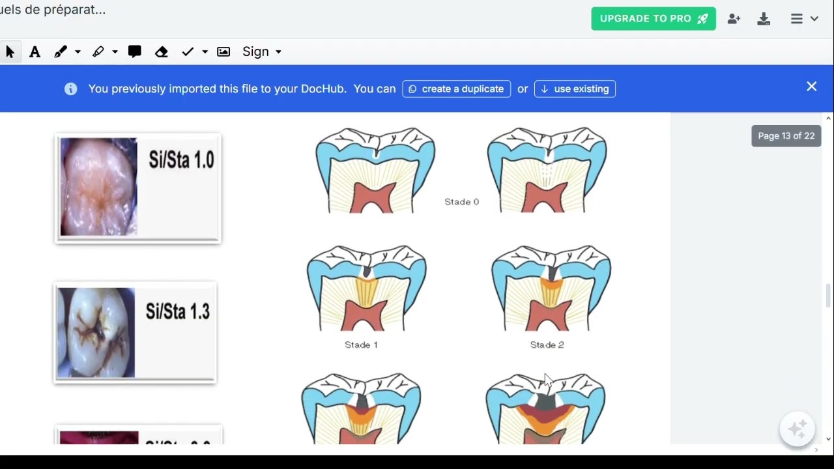Click use existing button
This screenshot has width=834, height=469.
coord(575,89)
